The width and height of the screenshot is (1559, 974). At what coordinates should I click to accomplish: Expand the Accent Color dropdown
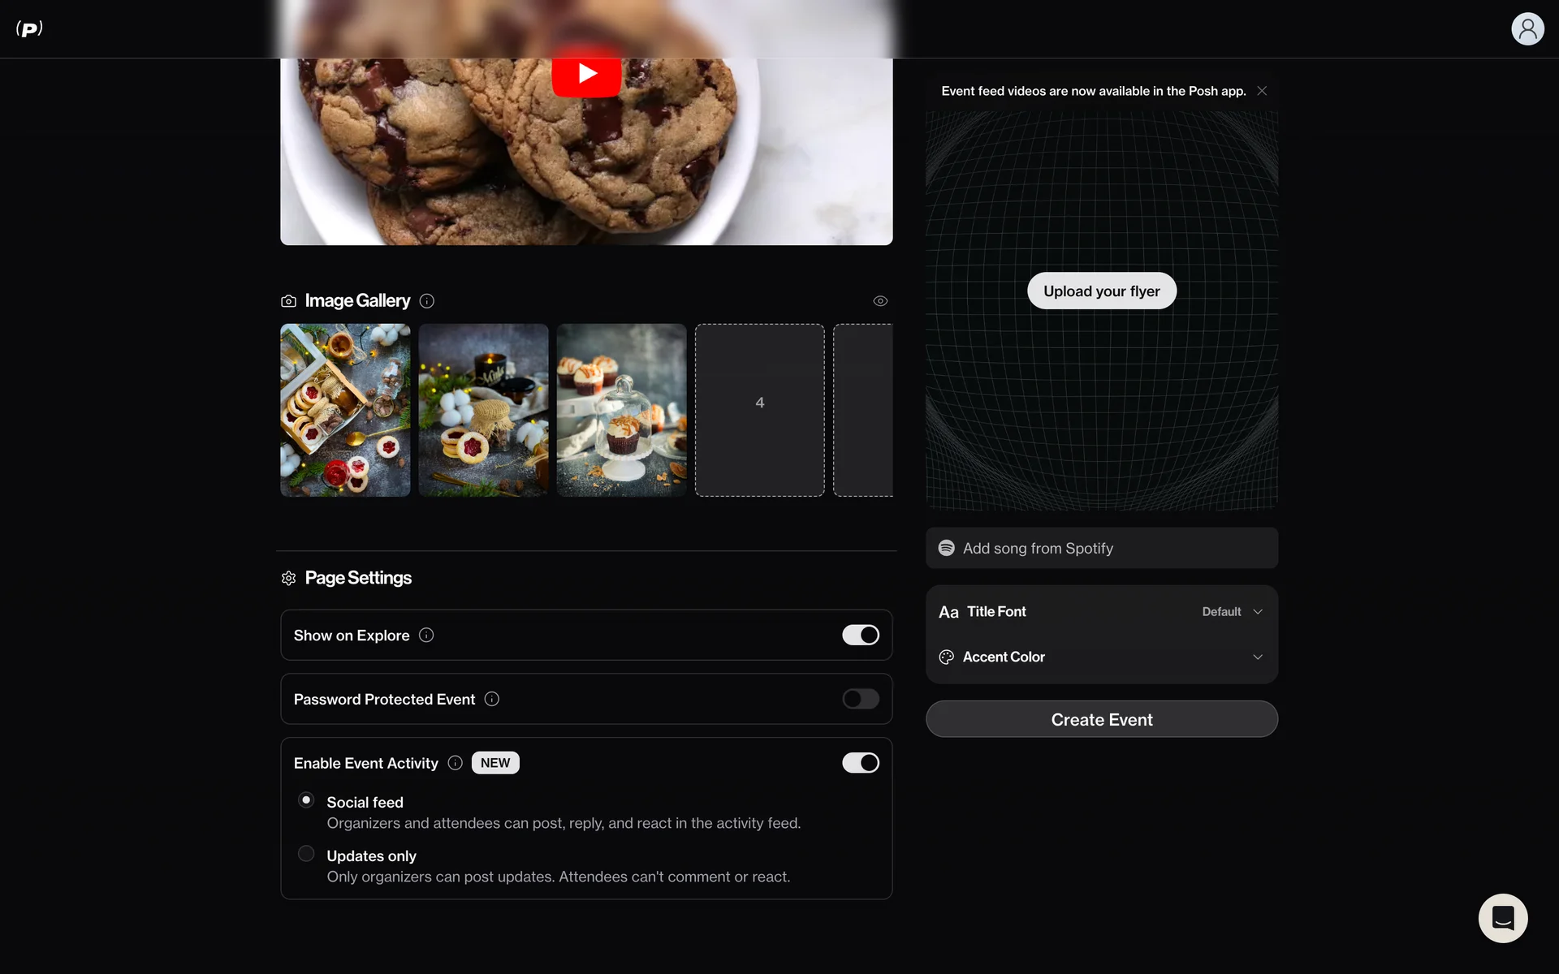click(1257, 657)
